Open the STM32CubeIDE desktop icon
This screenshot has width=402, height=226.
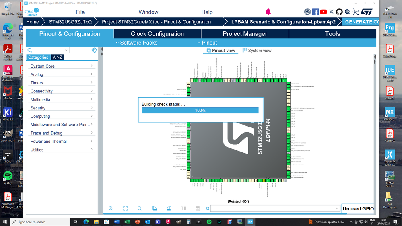pyautogui.click(x=390, y=73)
